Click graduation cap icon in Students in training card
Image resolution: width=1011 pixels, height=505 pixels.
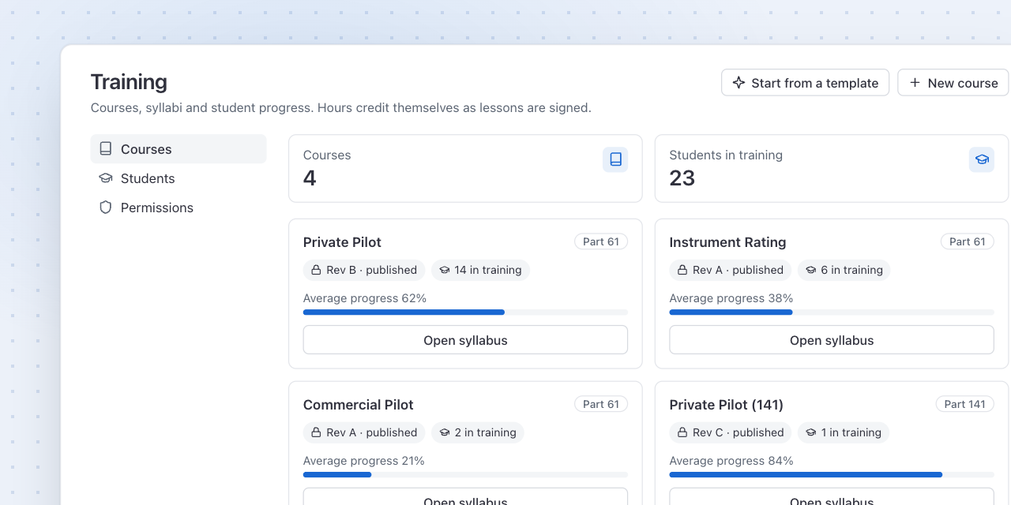[982, 159]
